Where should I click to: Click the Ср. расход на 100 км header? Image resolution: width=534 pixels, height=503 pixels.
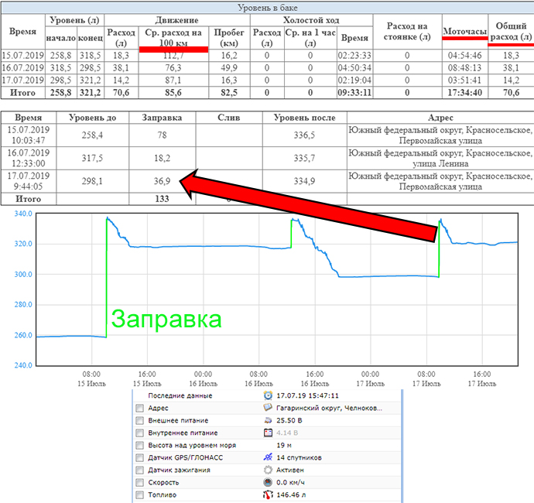[173, 36]
